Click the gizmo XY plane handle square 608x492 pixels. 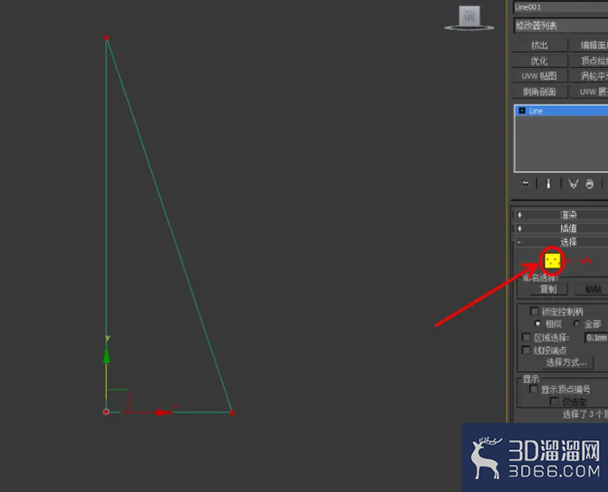(118, 401)
